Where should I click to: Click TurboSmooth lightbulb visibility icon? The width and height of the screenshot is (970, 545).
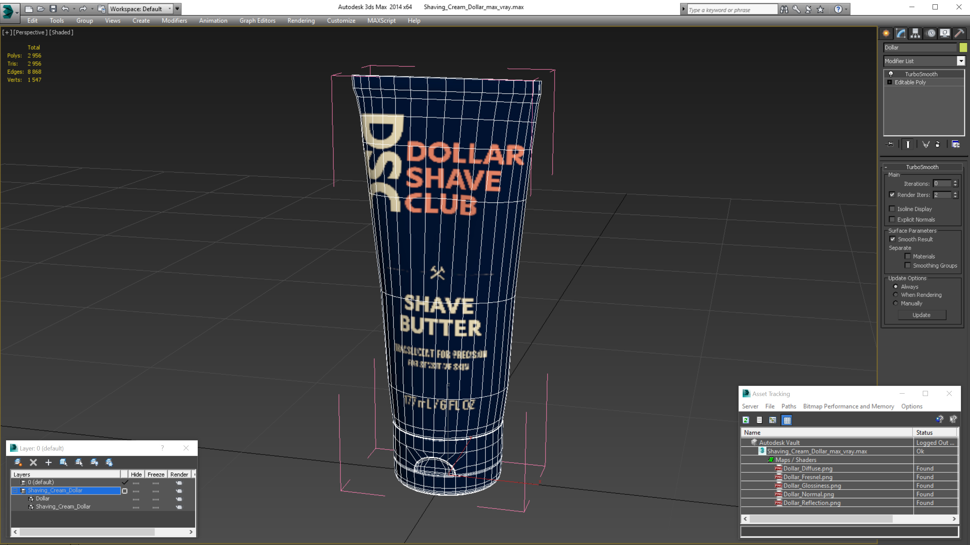coord(891,74)
